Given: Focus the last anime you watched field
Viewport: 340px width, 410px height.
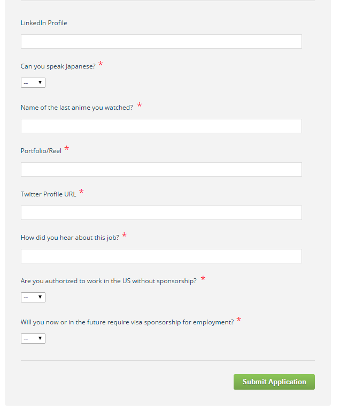Looking at the screenshot, I should pos(161,126).
